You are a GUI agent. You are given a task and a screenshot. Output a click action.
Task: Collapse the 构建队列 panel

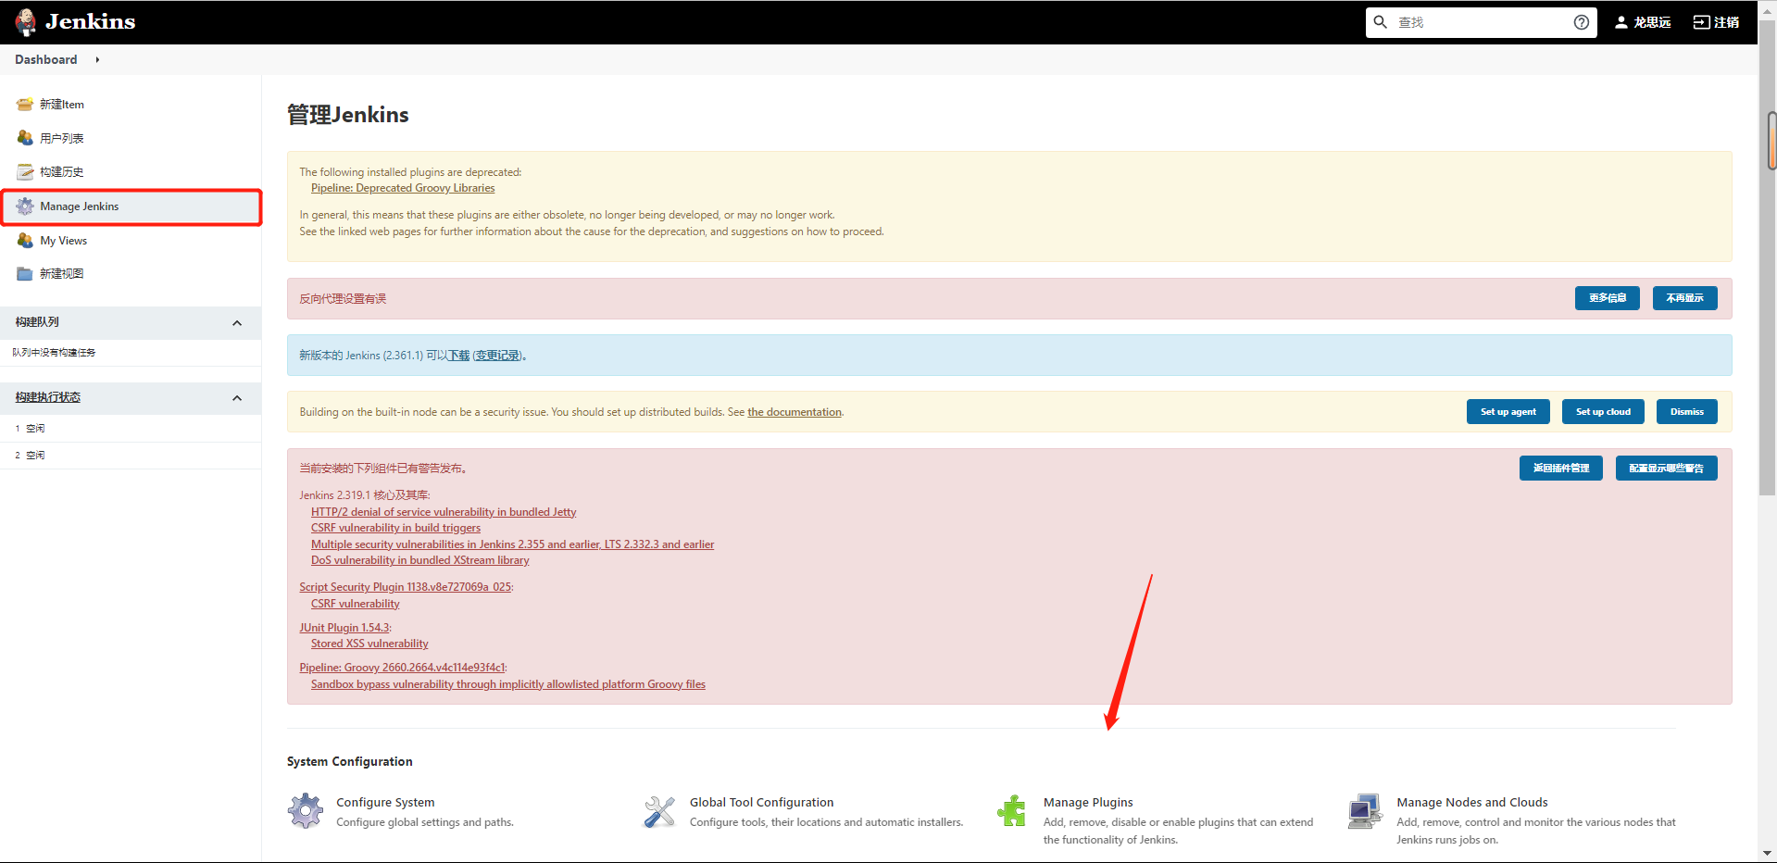(237, 323)
